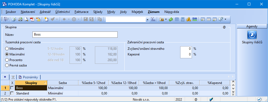Click the panel icon with yellow corner

click(215, 19)
